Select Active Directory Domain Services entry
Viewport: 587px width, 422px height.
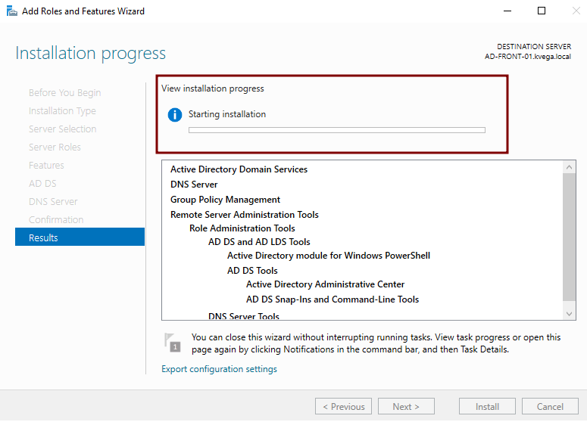[x=239, y=169]
